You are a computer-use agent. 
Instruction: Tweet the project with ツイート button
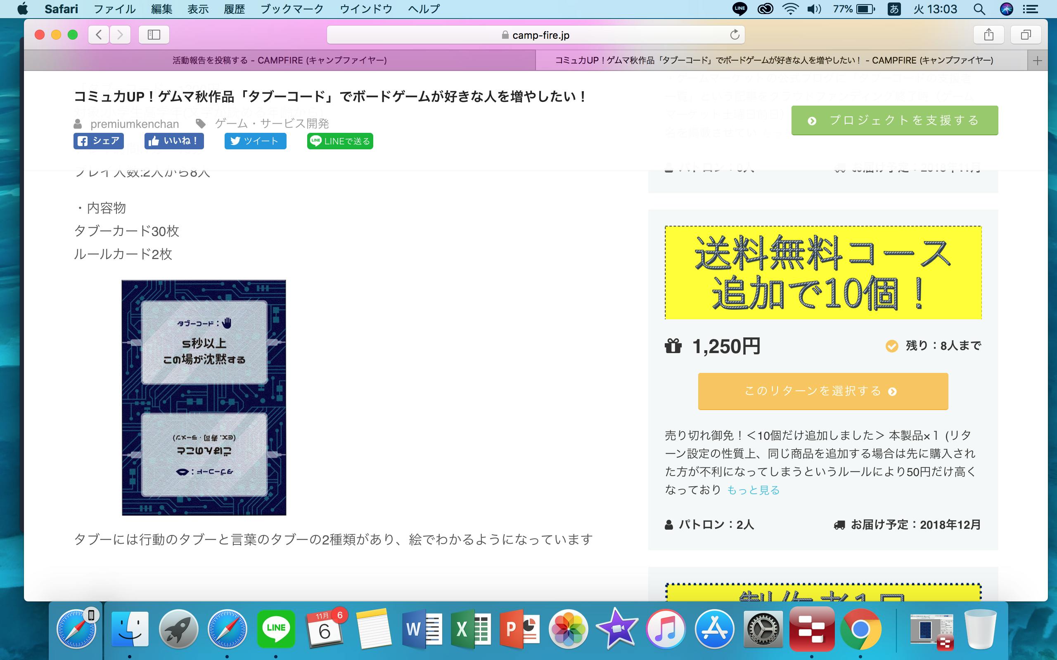(255, 141)
